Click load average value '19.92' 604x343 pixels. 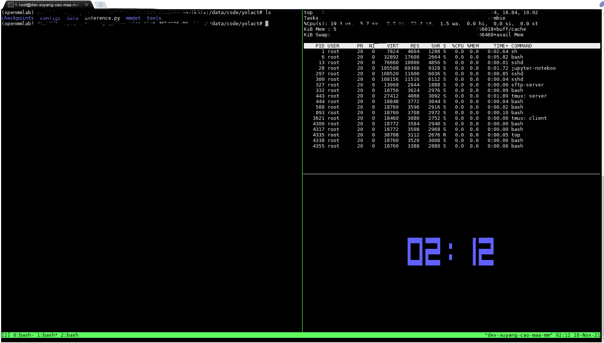click(531, 13)
